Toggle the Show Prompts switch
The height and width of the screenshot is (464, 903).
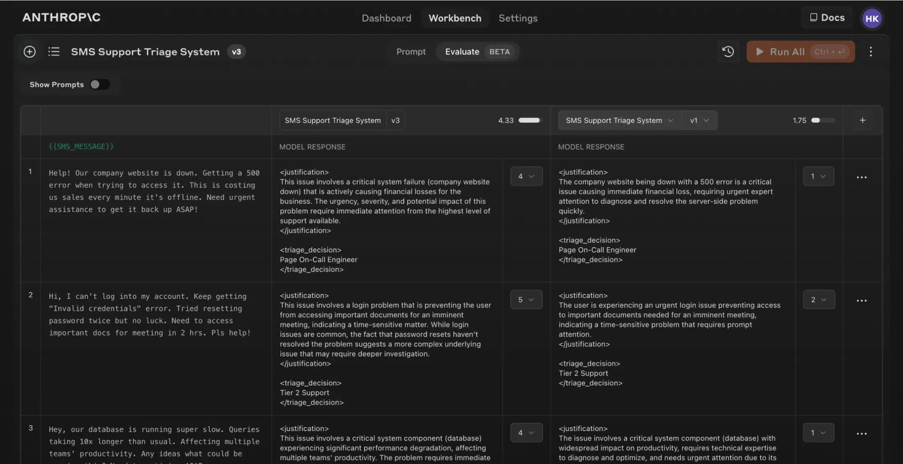tap(100, 84)
